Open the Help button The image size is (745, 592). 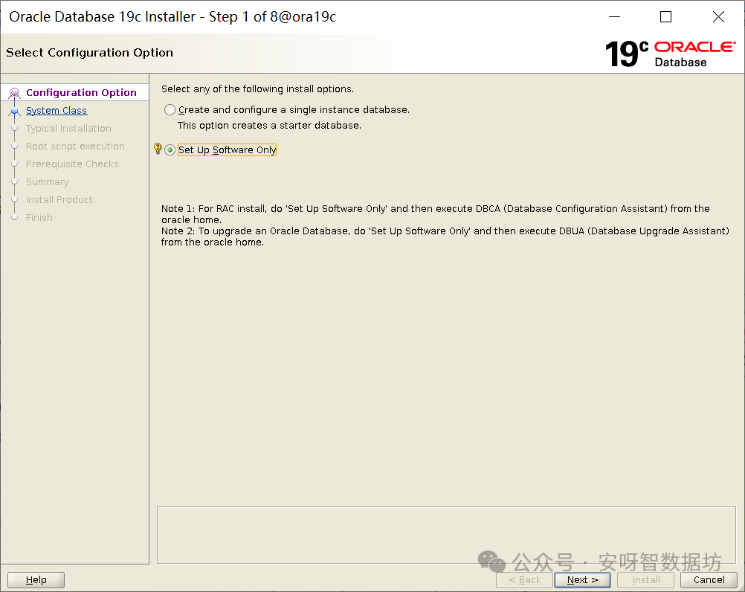[36, 579]
